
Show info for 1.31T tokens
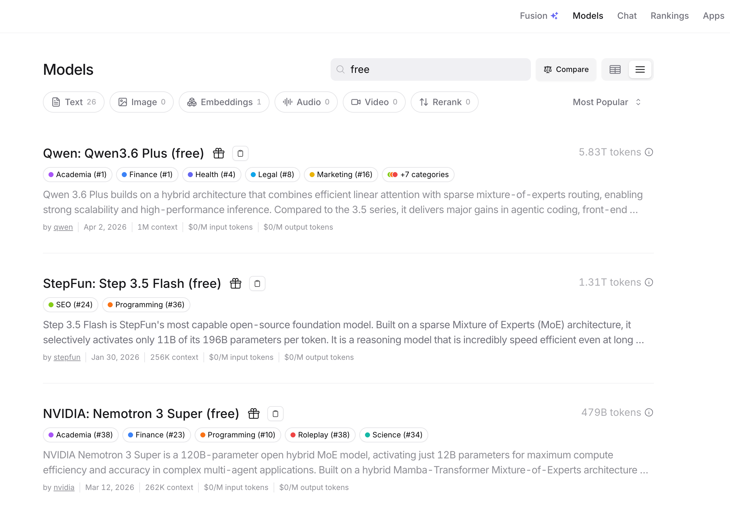pos(649,282)
